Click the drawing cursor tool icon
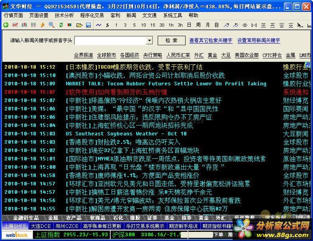The image size is (313, 241). pyautogui.click(x=300, y=25)
